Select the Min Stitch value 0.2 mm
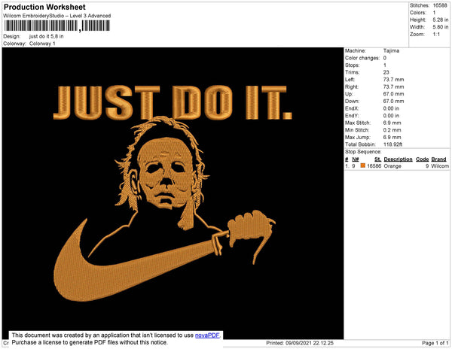The width and height of the screenshot is (452, 349). click(x=392, y=130)
